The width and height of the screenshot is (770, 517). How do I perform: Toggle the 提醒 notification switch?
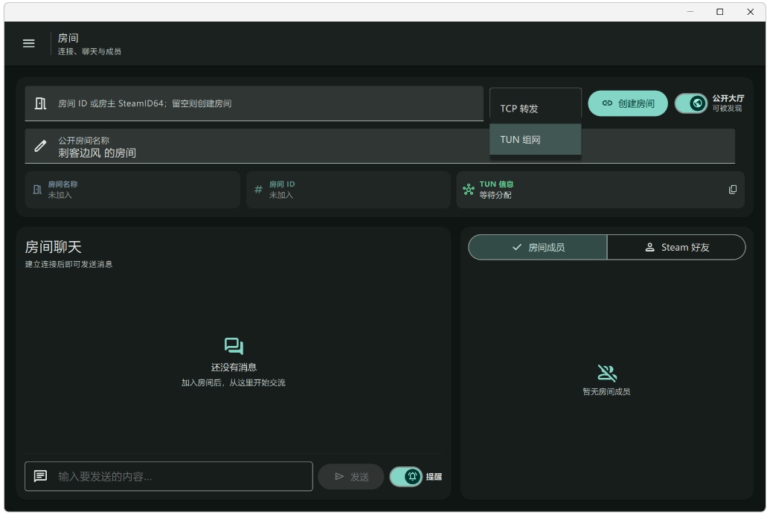point(406,476)
